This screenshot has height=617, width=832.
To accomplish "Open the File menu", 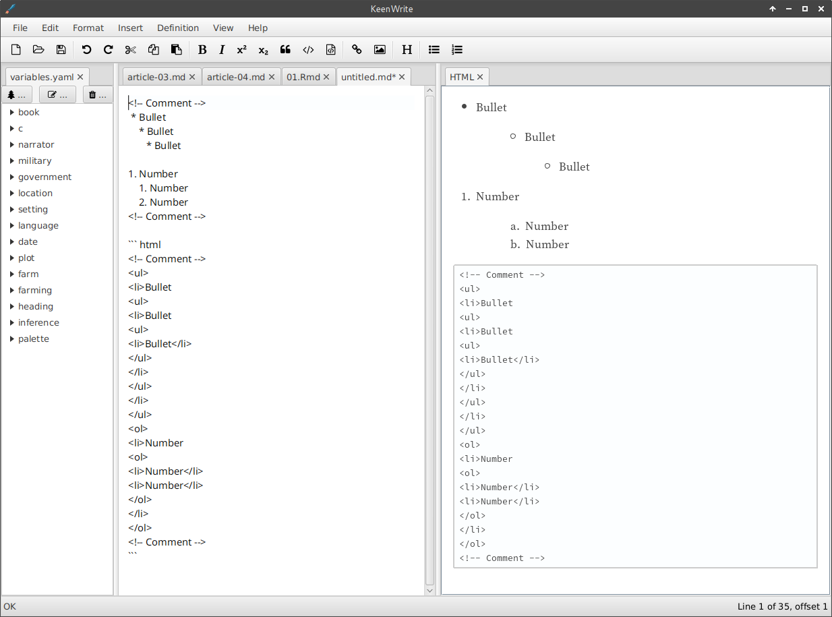I will tap(20, 28).
